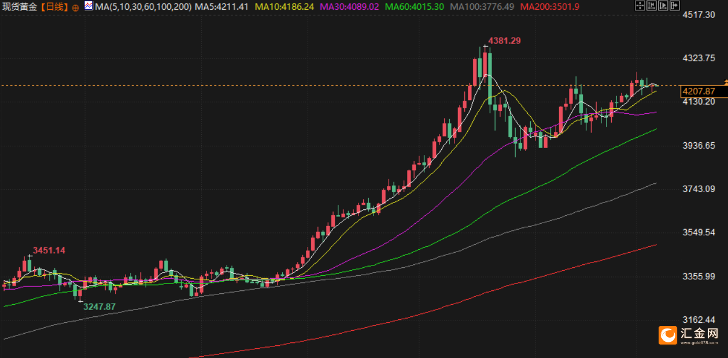
Task: Click the 4517.30 price axis label
Action: [699, 14]
